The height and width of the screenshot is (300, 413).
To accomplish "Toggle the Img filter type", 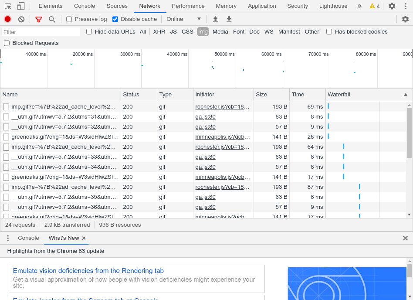I will coord(203,32).
